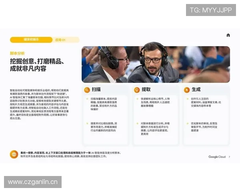The height and width of the screenshot is (192, 240).
Task: Click the orange globe icon at the slide bottom
Action: point(14,154)
